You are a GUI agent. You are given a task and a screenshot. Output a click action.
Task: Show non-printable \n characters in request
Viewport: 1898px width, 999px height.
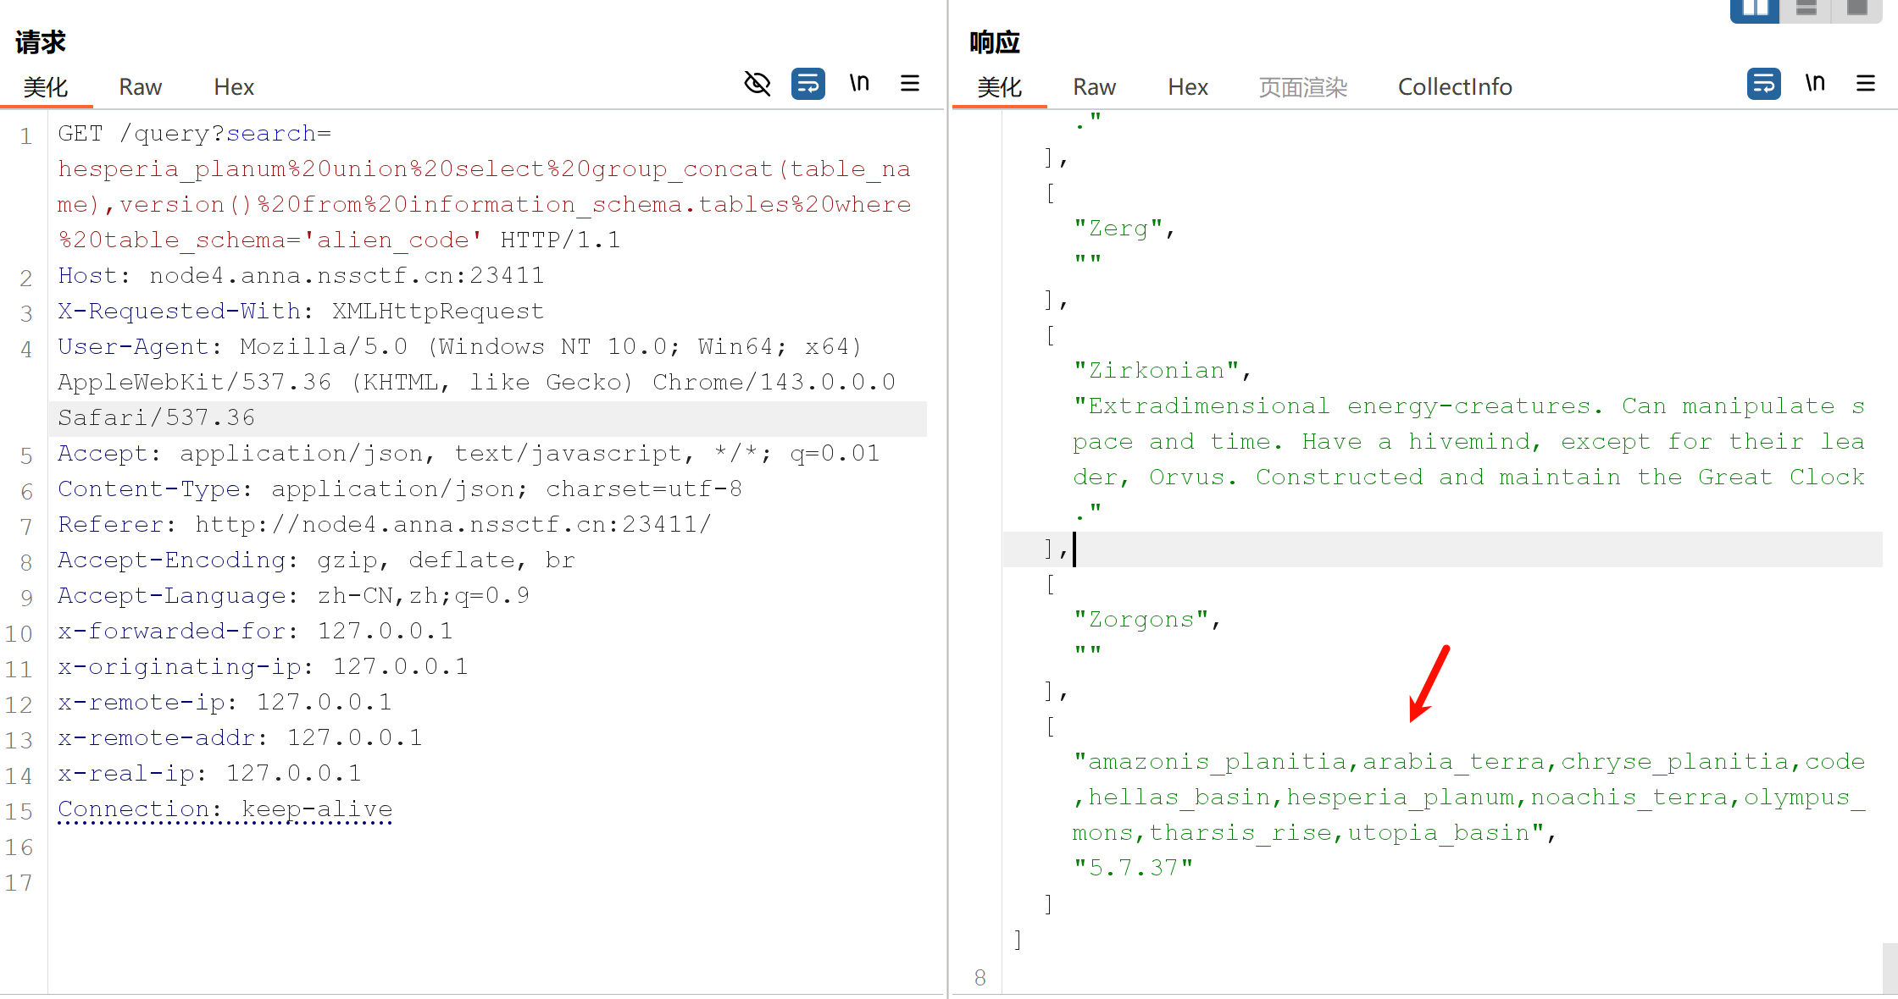[859, 83]
